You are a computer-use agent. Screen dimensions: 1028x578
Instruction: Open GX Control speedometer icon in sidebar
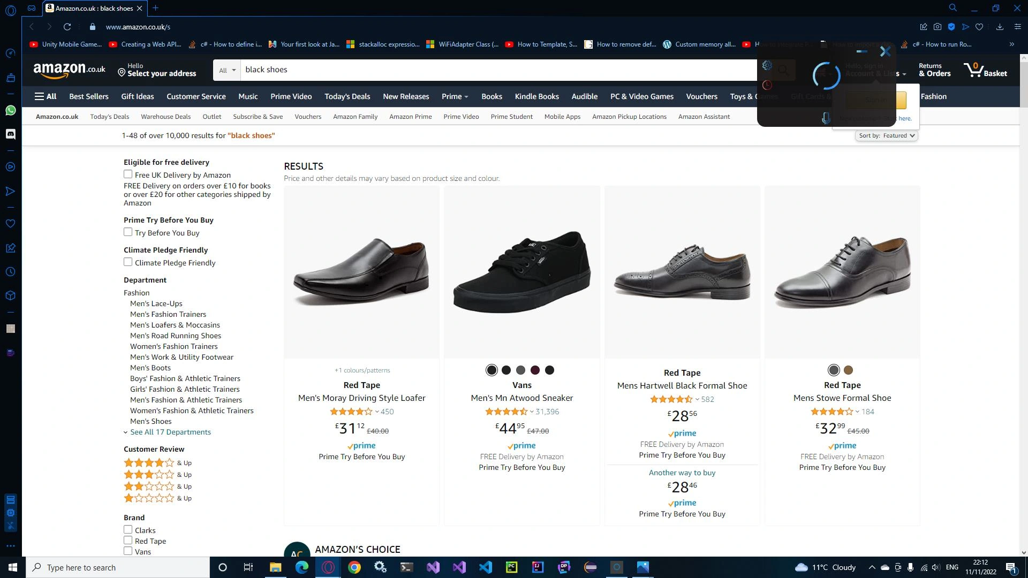tap(10, 53)
